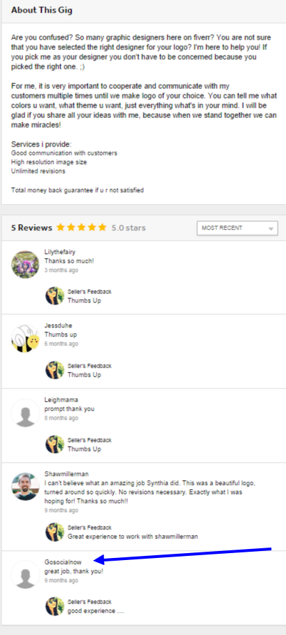The height and width of the screenshot is (635, 286).
Task: Open Shawmillerman's profile photo
Action: point(25,486)
